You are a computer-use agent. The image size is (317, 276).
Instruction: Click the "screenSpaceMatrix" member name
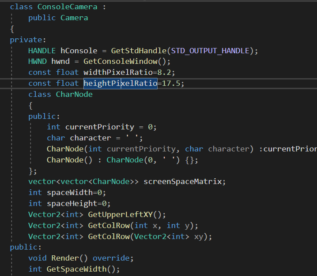pos(182,182)
